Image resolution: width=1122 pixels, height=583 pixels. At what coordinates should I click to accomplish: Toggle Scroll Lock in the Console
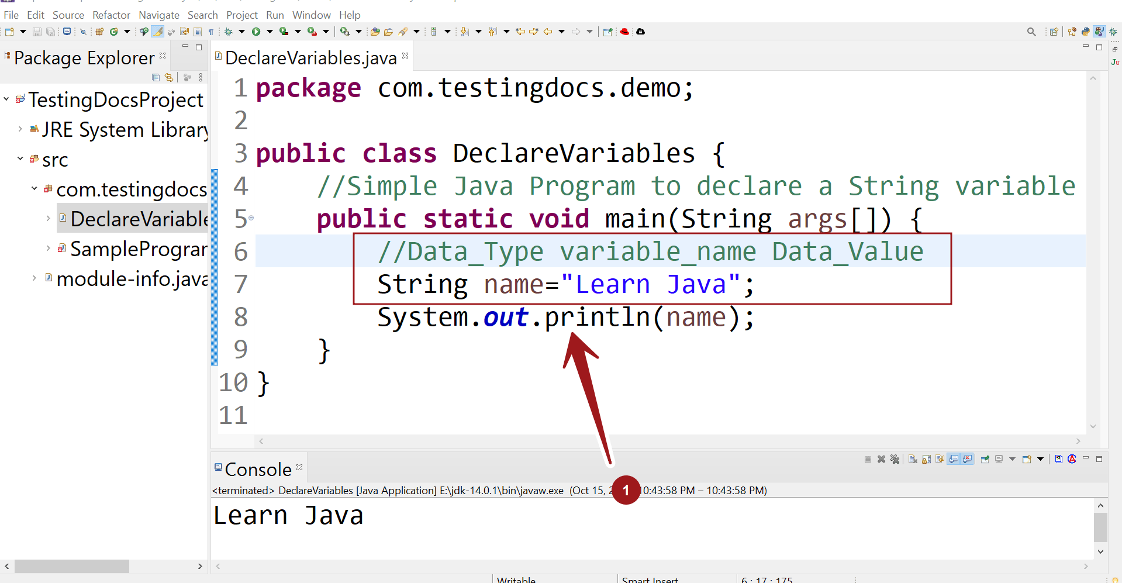tap(926, 459)
